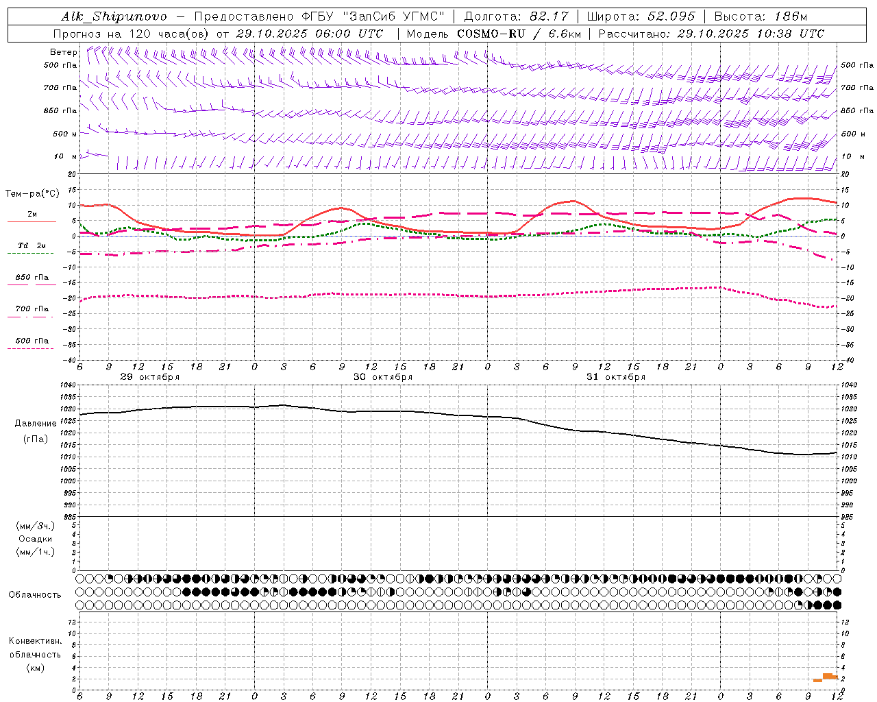Click the '500 м' wind level label on left
877x702 pixels.
tap(65, 134)
